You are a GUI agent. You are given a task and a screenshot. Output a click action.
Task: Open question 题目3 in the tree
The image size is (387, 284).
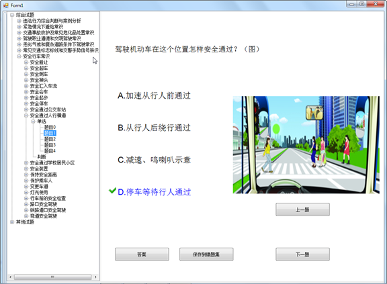coord(50,145)
